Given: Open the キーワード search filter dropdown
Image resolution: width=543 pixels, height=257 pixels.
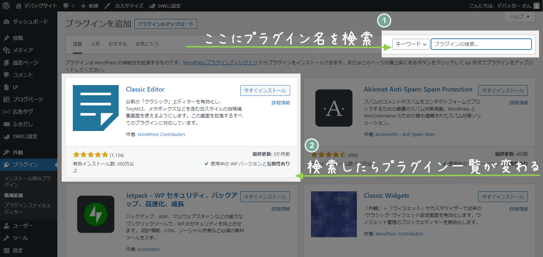Looking at the screenshot, I should point(410,44).
